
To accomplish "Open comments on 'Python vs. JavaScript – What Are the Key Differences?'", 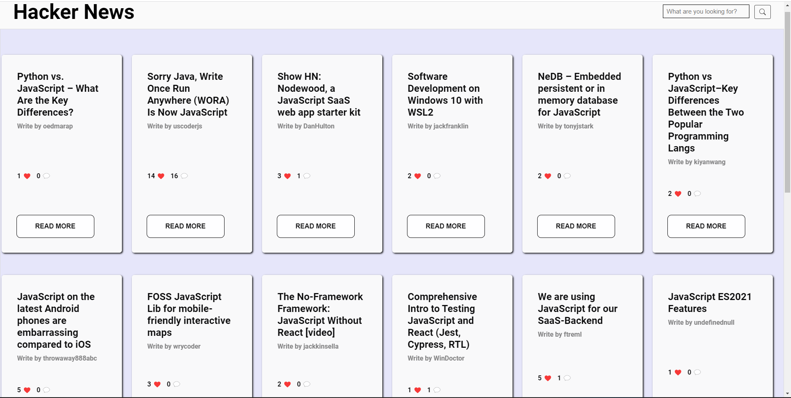I will [47, 176].
